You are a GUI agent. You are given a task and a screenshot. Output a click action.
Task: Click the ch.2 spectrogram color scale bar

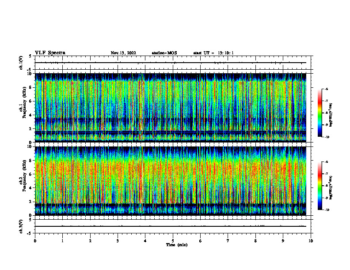coord(320,186)
